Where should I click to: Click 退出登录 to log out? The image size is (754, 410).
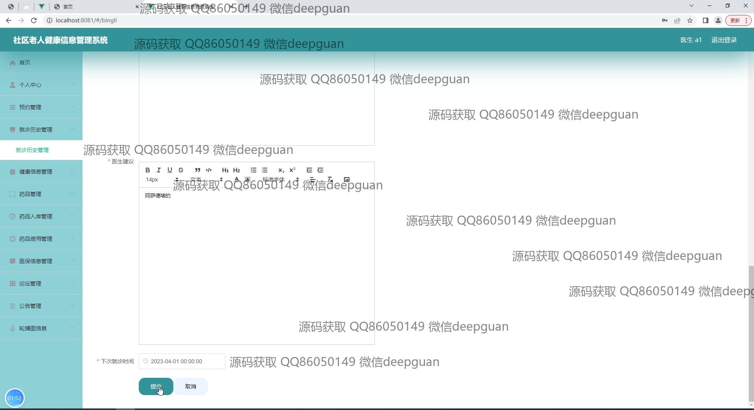click(x=724, y=40)
